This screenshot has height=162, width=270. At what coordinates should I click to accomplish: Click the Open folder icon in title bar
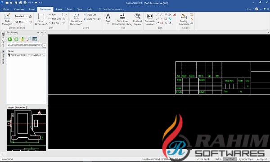11,3
